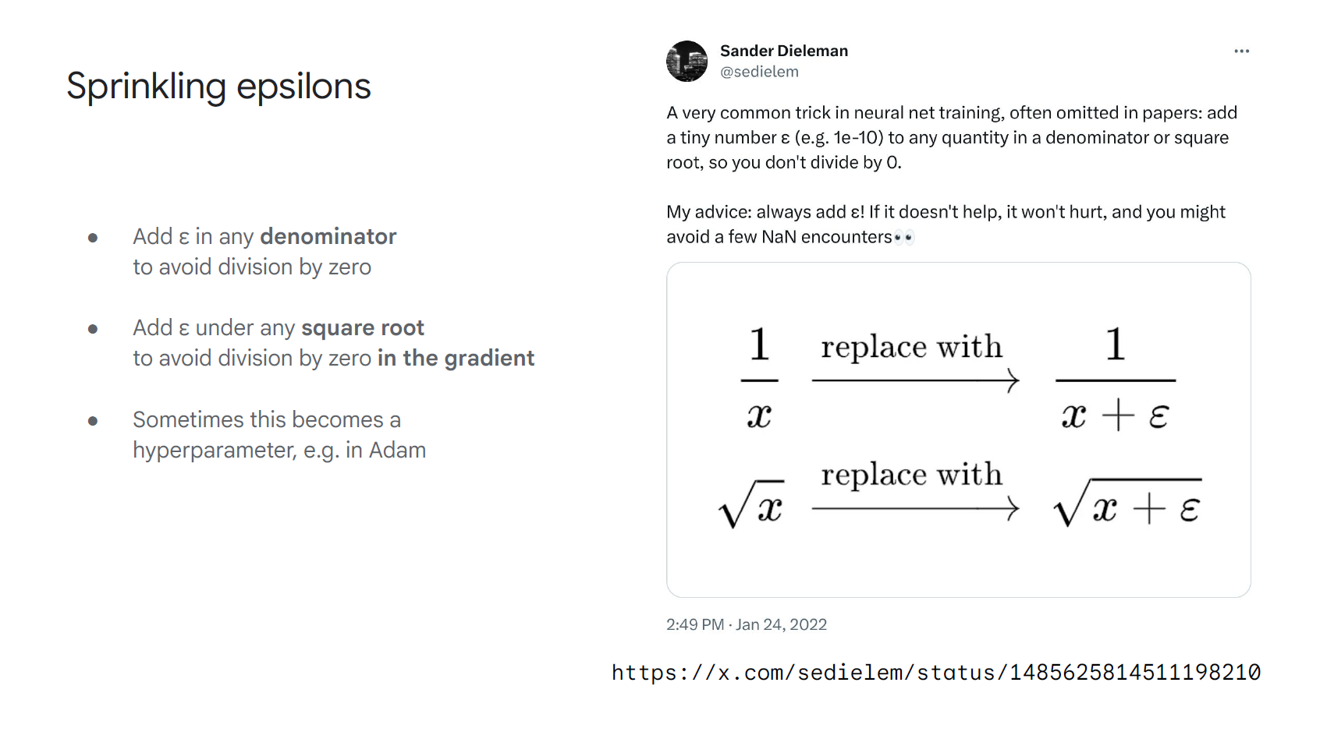Click the square root of x plus epsilon
The image size is (1327, 746).
(x=1128, y=504)
